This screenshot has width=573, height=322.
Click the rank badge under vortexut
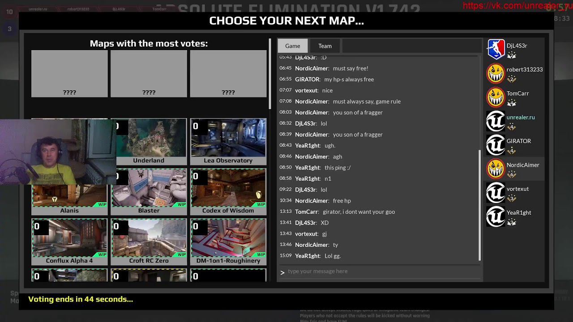point(512,198)
